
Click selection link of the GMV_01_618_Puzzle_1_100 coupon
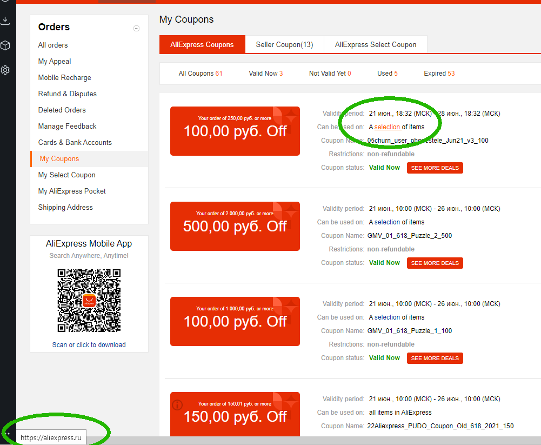(387, 317)
